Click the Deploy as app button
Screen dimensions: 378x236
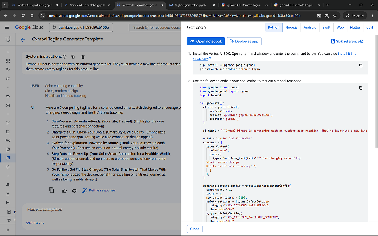(x=244, y=41)
